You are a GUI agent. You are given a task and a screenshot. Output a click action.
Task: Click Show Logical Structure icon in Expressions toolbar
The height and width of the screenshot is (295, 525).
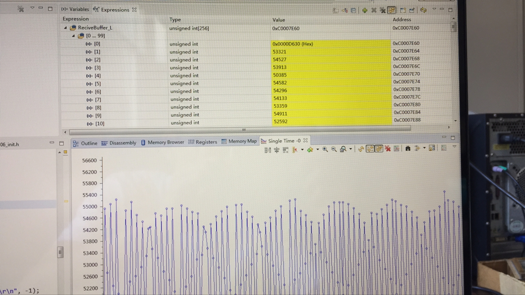(344, 10)
